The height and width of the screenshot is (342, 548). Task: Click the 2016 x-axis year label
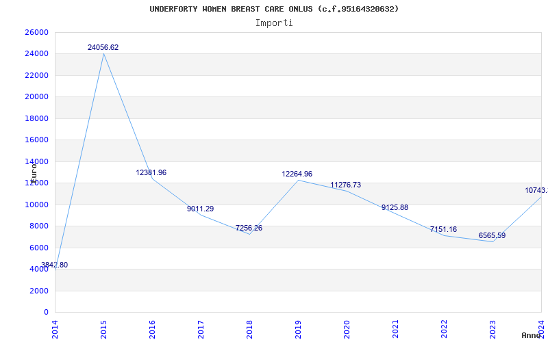tap(152, 328)
